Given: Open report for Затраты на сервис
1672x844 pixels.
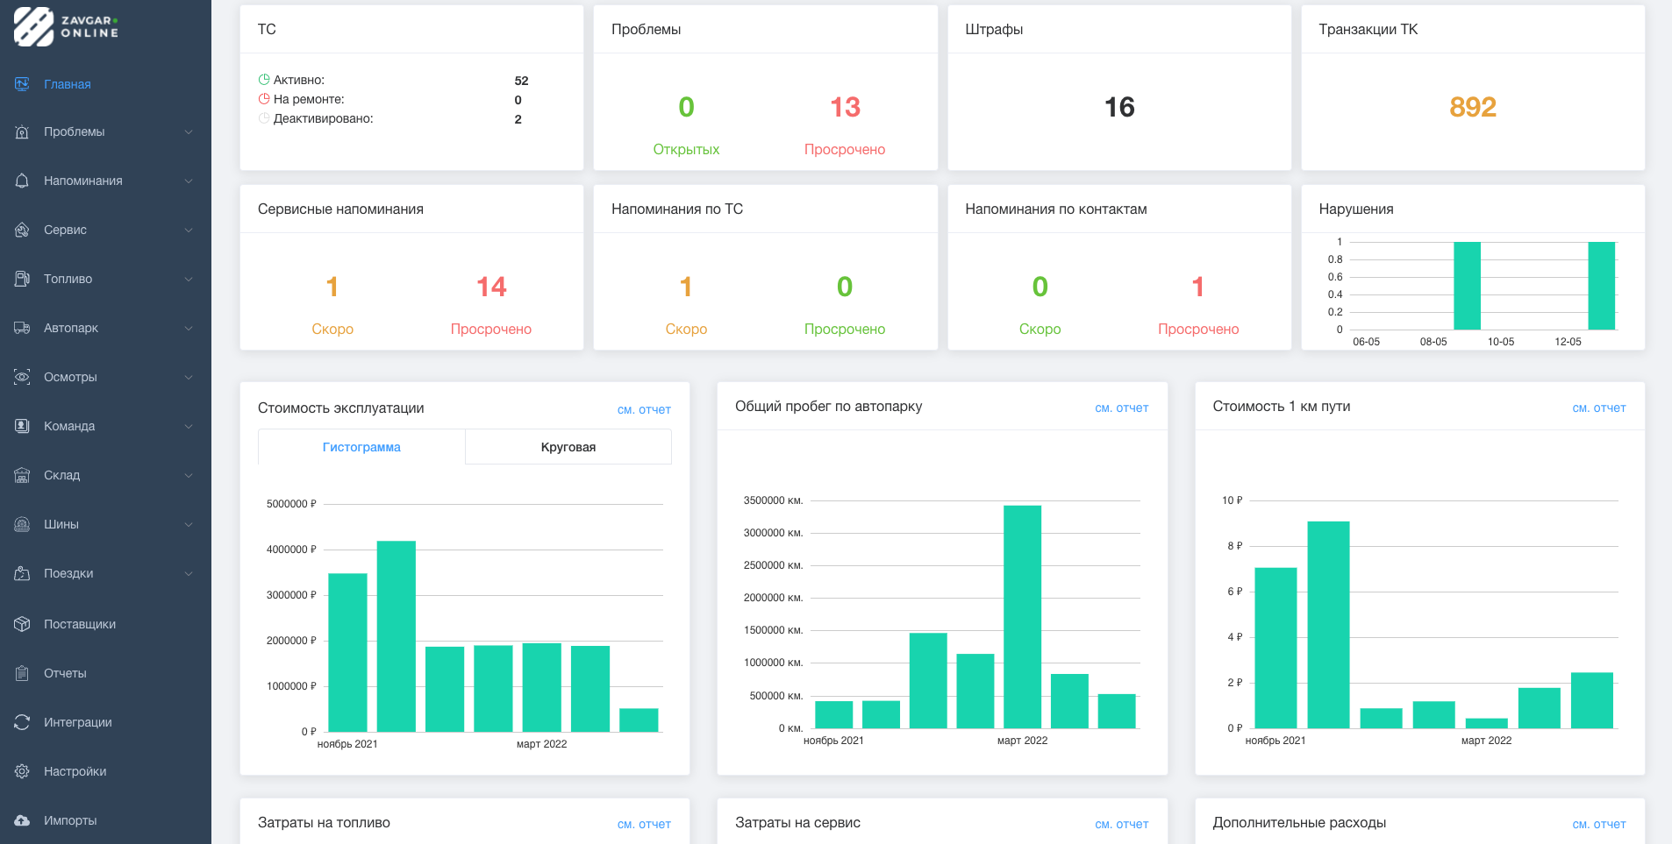Looking at the screenshot, I should pos(1121,824).
